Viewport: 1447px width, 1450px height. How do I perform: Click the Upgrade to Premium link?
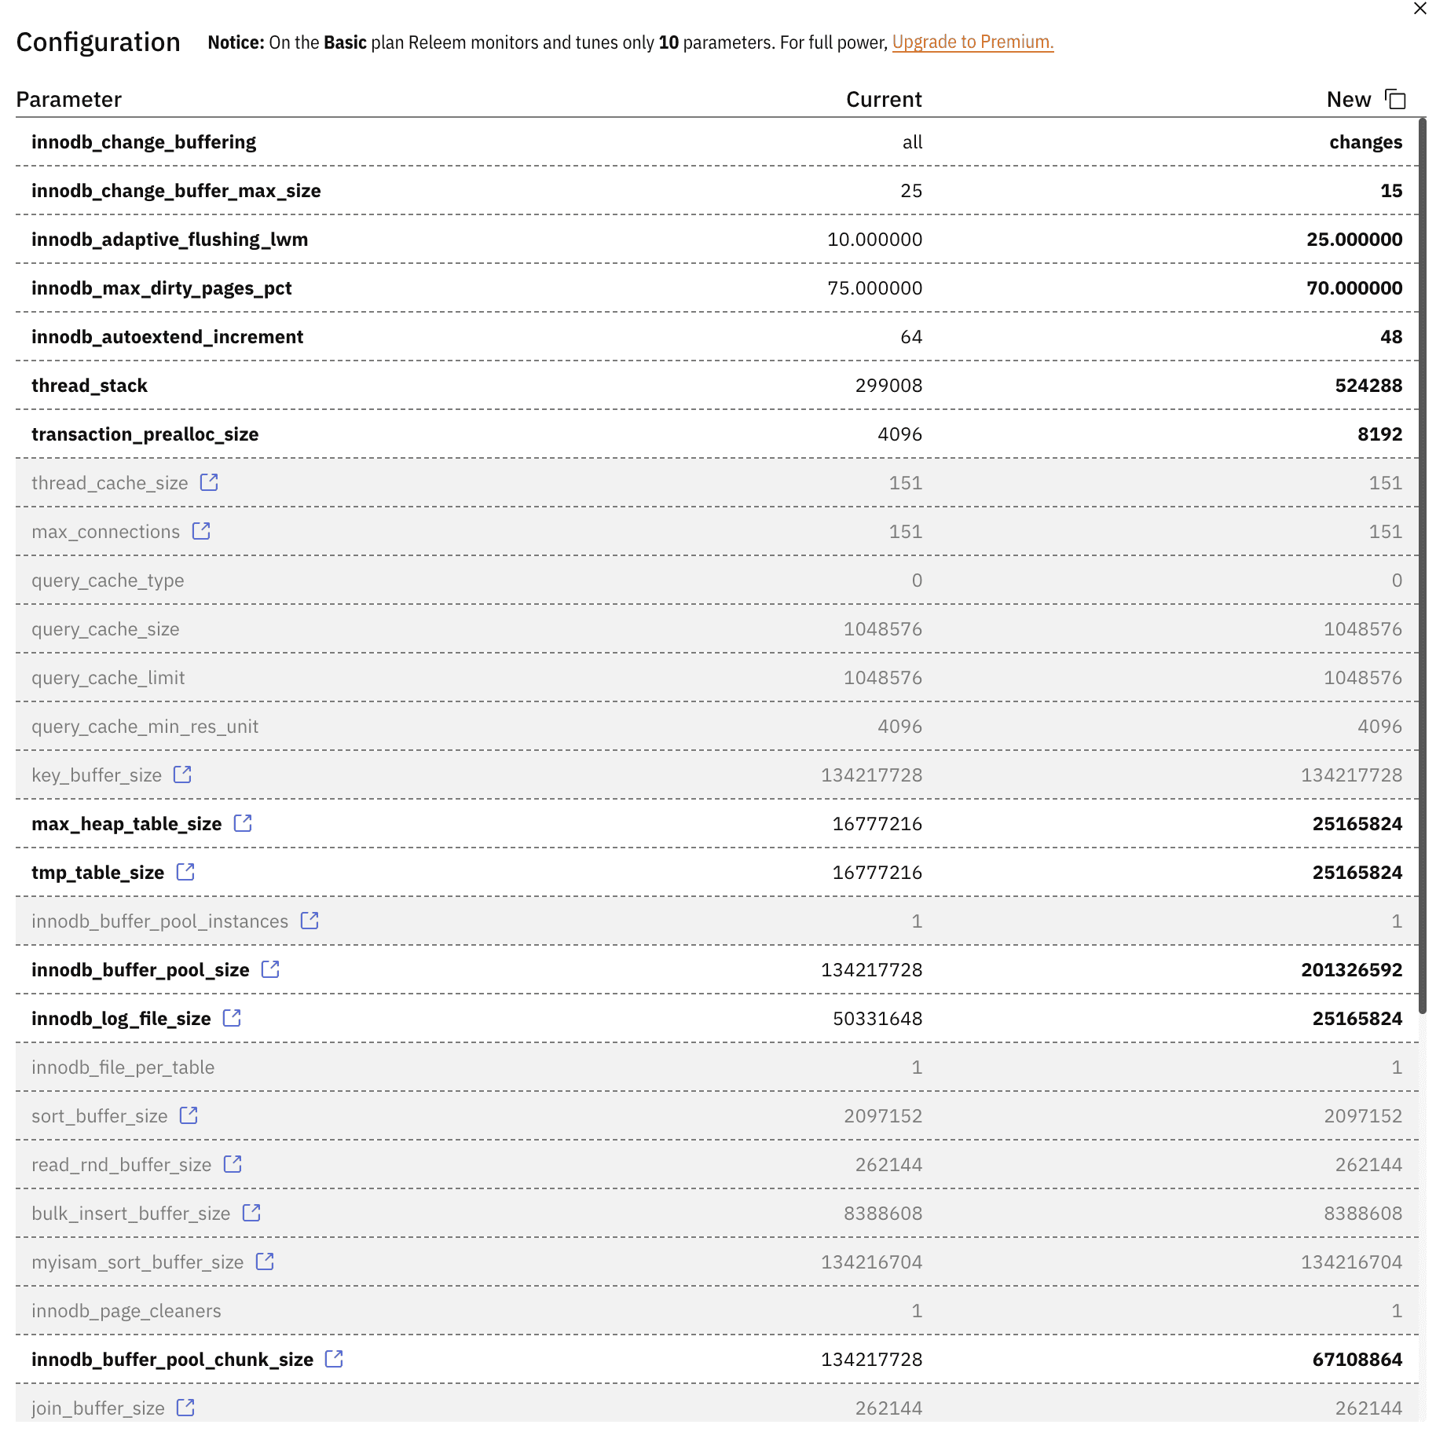[x=973, y=42]
